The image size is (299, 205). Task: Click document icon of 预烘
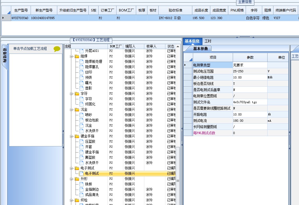click(x=82, y=78)
